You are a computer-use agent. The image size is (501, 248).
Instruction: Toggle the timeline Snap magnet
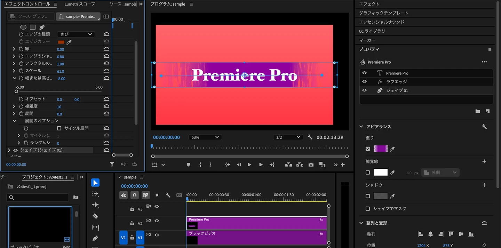[135, 195]
